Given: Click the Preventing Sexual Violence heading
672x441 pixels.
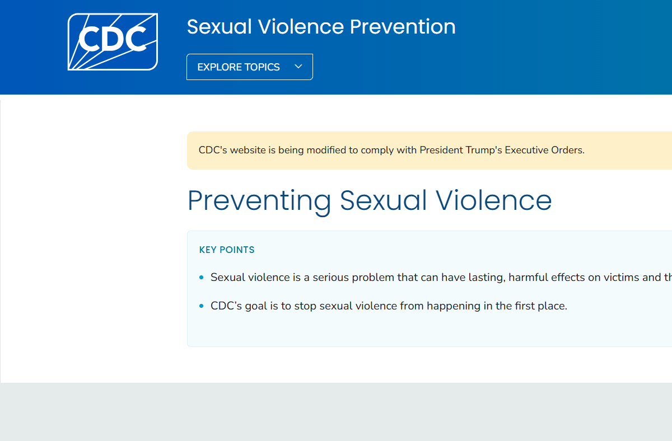Looking at the screenshot, I should [370, 201].
